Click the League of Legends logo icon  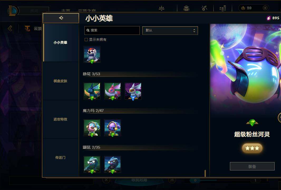[13, 10]
